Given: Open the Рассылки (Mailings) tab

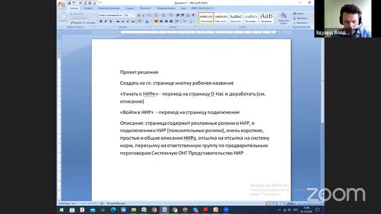Looking at the screenshot, I should click(x=145, y=8).
